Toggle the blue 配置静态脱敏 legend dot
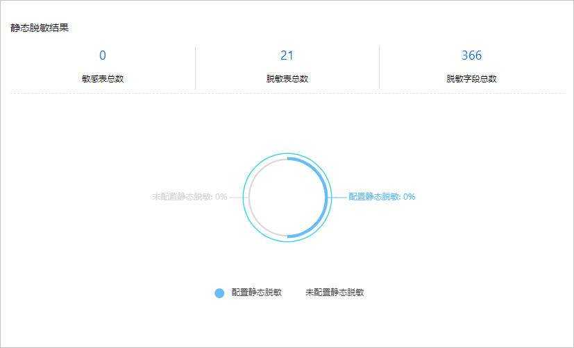Viewport: 574px width, 348px height. pyautogui.click(x=219, y=293)
